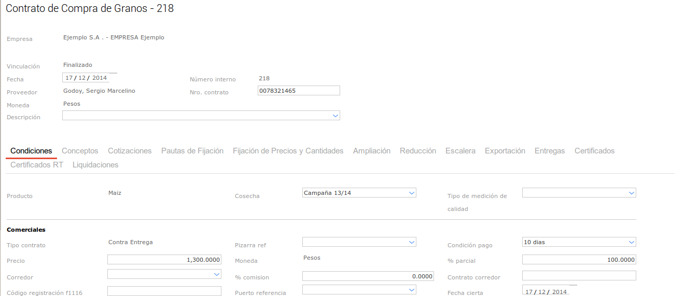Select the Certificados RT tab
This screenshot has height=296, width=699.
pos(37,165)
